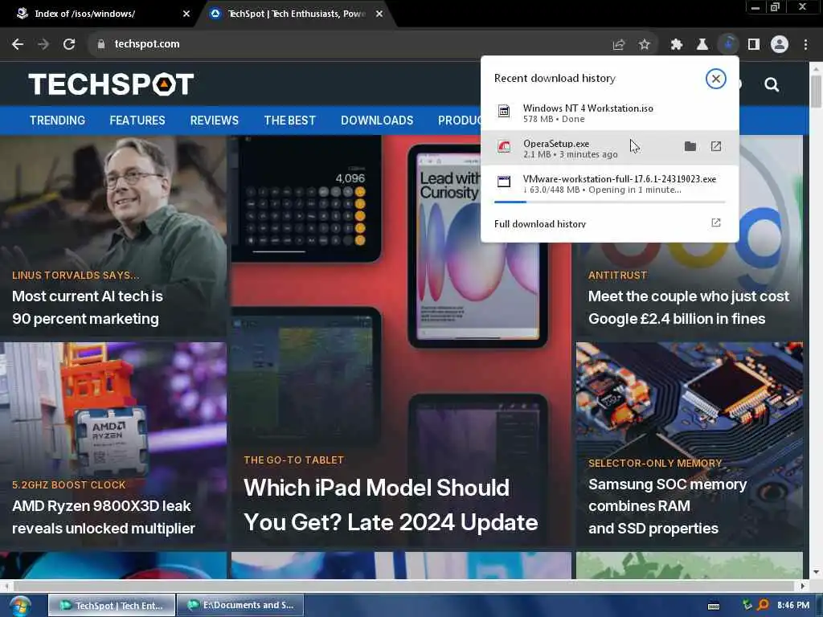Select the OperaSetup.exe download entry

click(x=610, y=148)
